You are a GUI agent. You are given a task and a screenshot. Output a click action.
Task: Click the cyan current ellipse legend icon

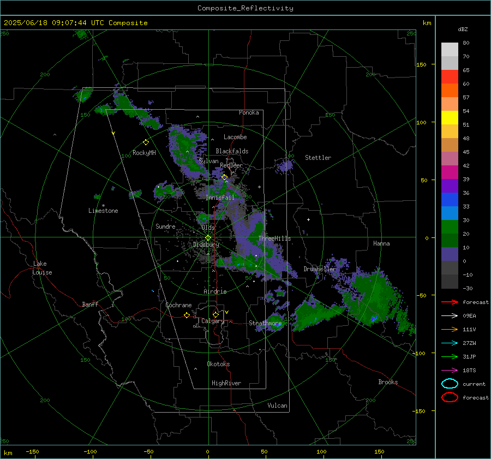point(450,384)
